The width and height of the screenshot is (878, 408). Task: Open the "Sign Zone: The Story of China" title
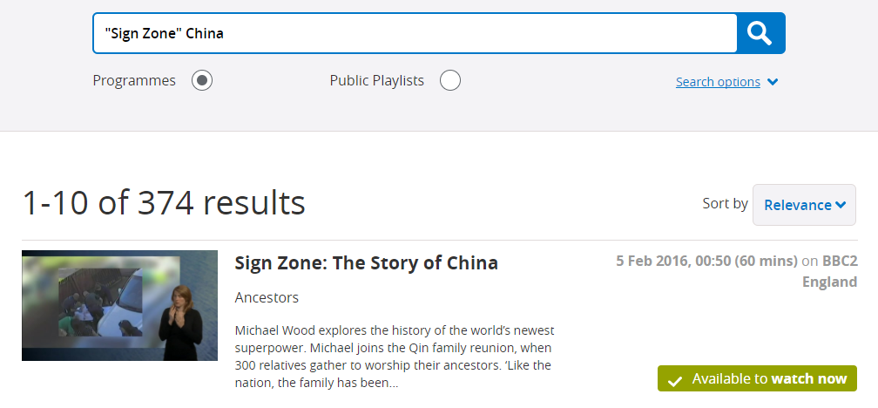(x=366, y=262)
